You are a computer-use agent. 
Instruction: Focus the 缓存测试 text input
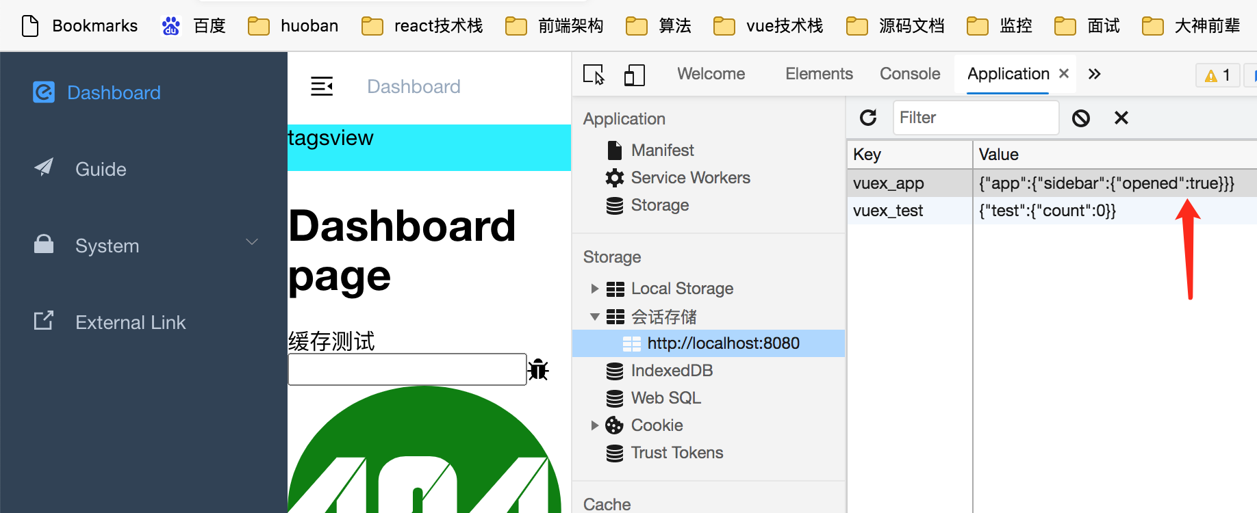407,369
